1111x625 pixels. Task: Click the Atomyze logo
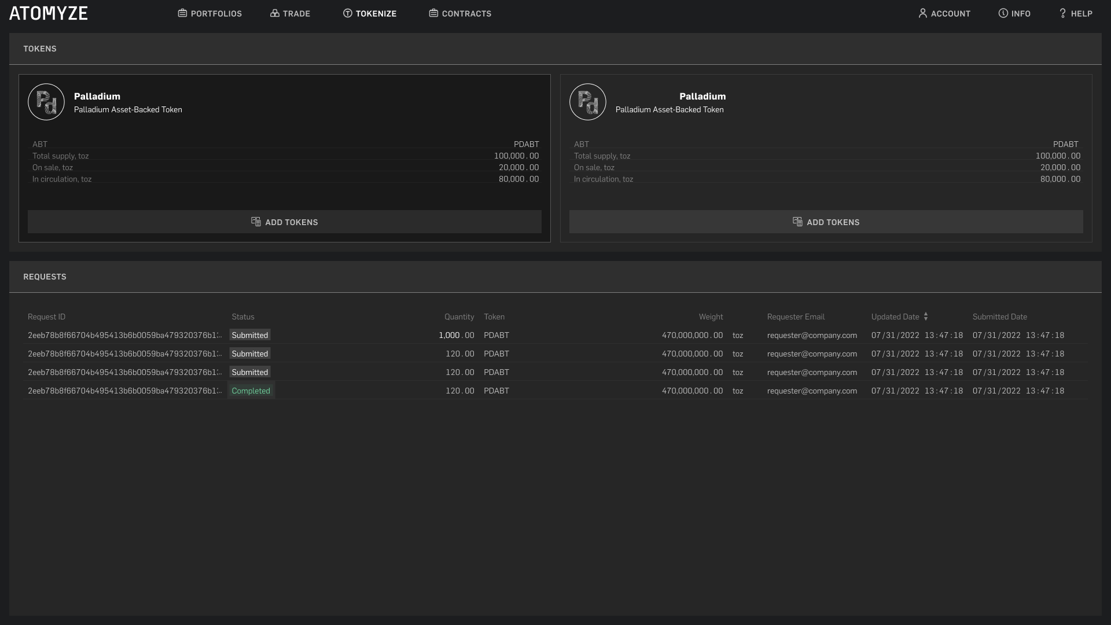pos(49,14)
